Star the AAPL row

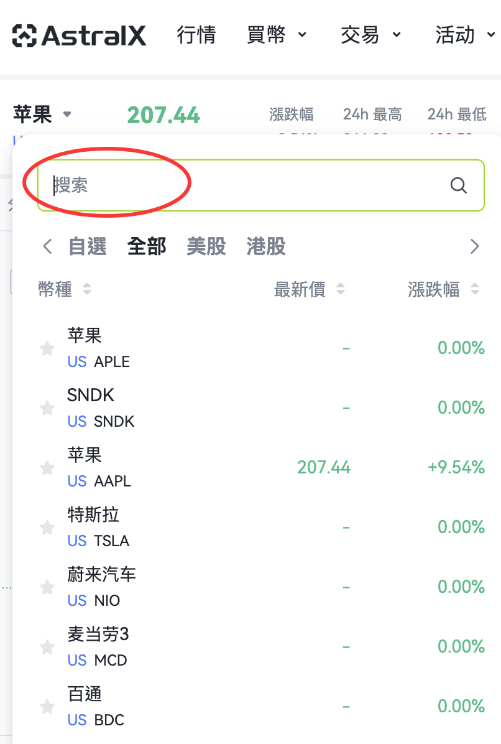[47, 468]
